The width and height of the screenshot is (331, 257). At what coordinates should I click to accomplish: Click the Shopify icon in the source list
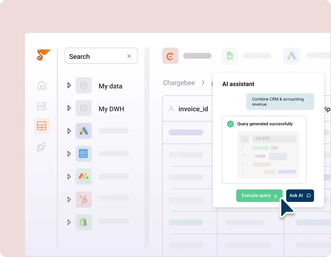click(x=84, y=222)
